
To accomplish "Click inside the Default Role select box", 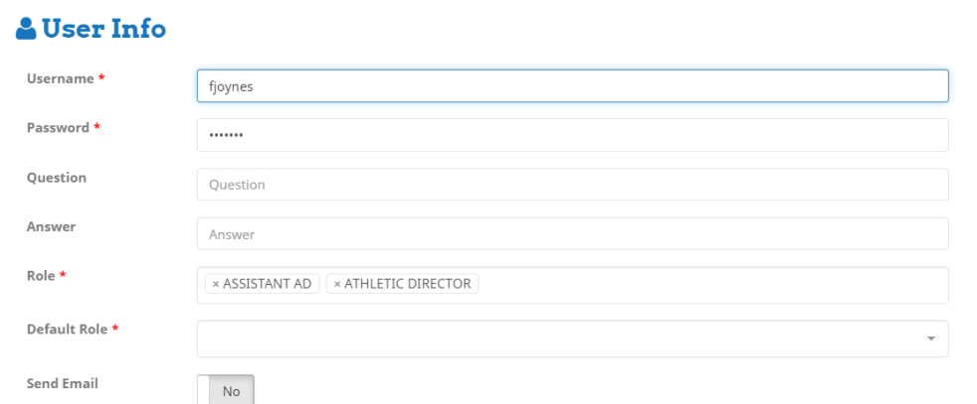I will 557,338.
